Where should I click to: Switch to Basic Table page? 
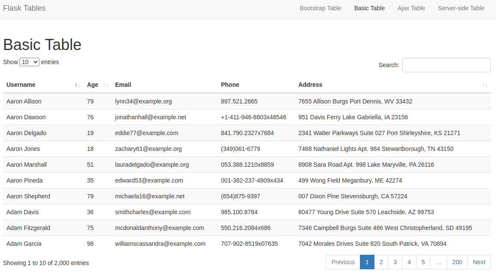[x=369, y=8]
